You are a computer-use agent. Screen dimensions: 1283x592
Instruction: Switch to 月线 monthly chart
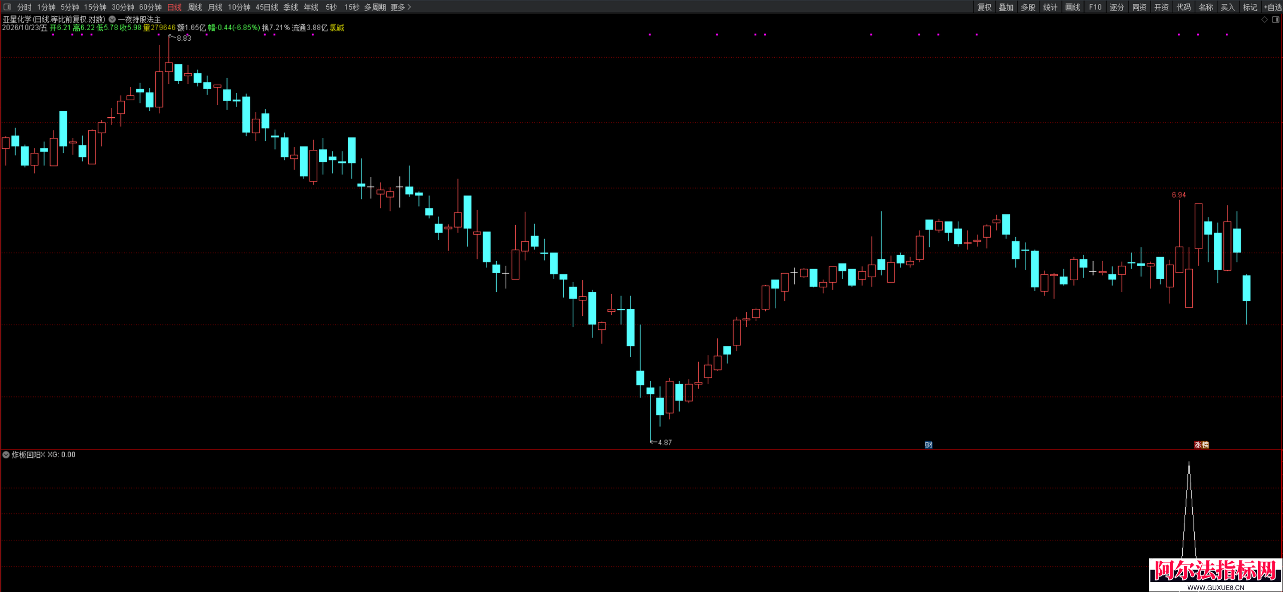pyautogui.click(x=215, y=7)
